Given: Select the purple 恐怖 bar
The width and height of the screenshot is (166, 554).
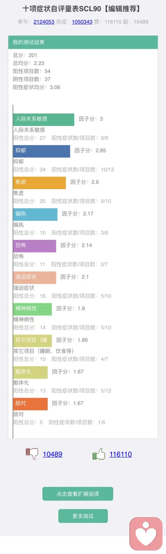Looking at the screenshot, I should [35, 246].
